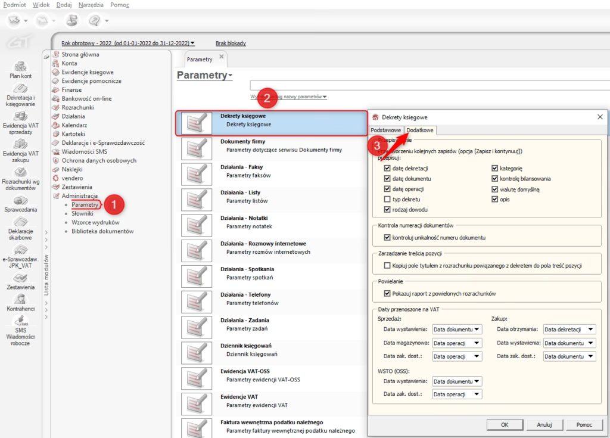610x438 pixels.
Task: Open Deklaracje skarbowe module icon
Action: pyautogui.click(x=20, y=223)
